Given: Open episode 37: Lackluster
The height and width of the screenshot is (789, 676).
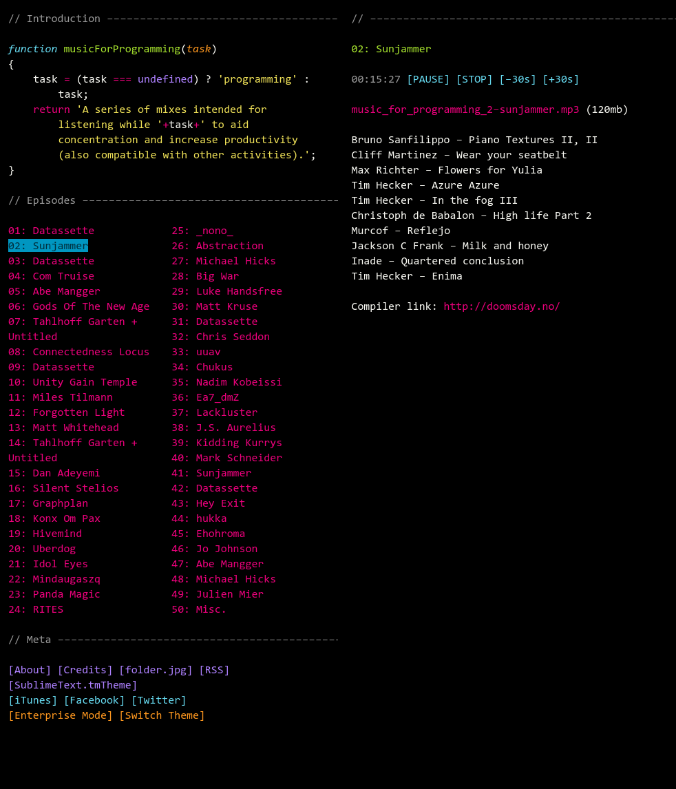Looking at the screenshot, I should point(215,412).
